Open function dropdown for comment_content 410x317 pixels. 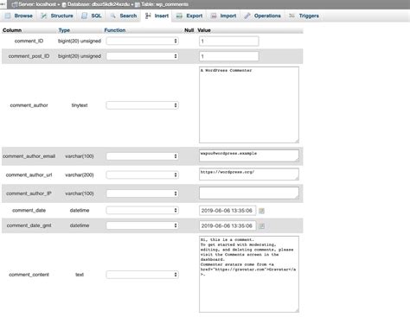(x=143, y=275)
